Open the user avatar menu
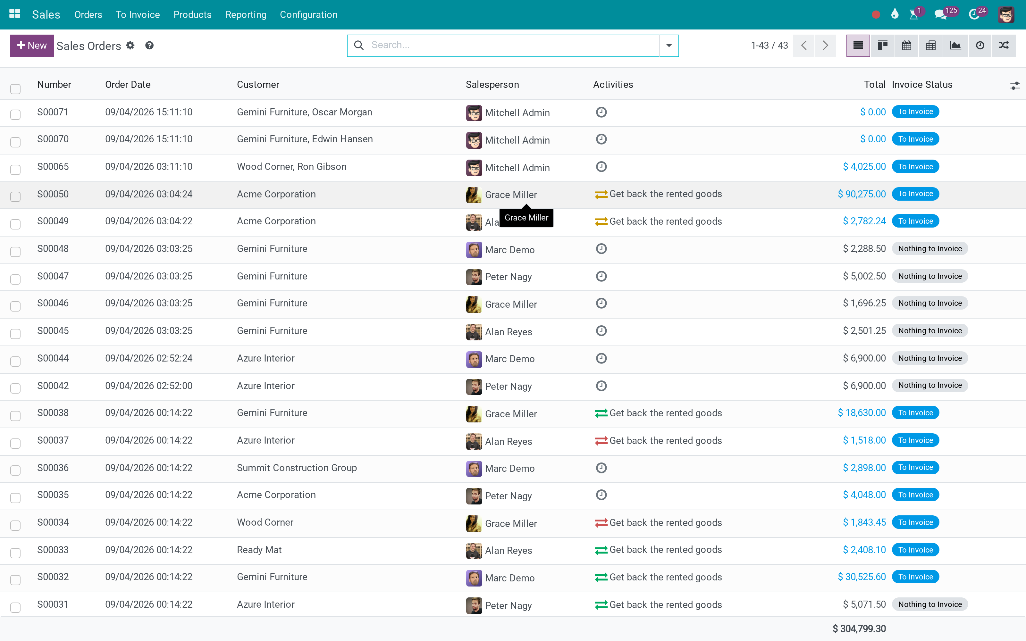 pos(1006,15)
